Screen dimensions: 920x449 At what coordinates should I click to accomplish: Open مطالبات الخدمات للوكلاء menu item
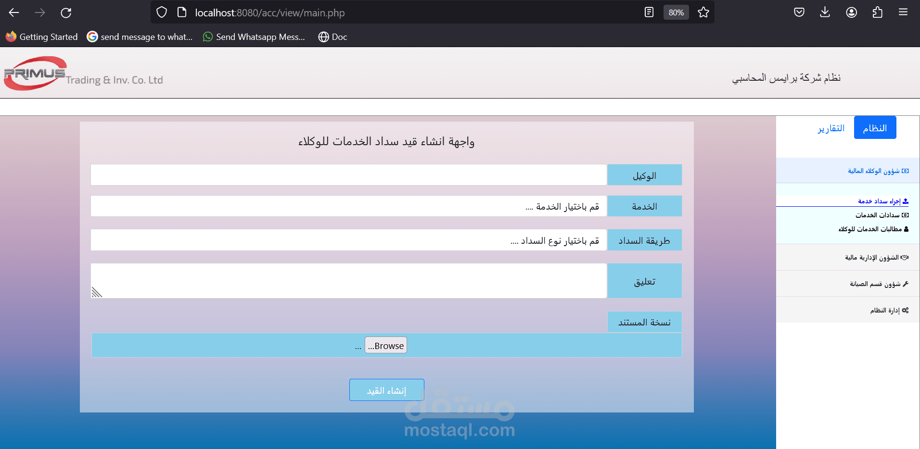click(x=873, y=229)
